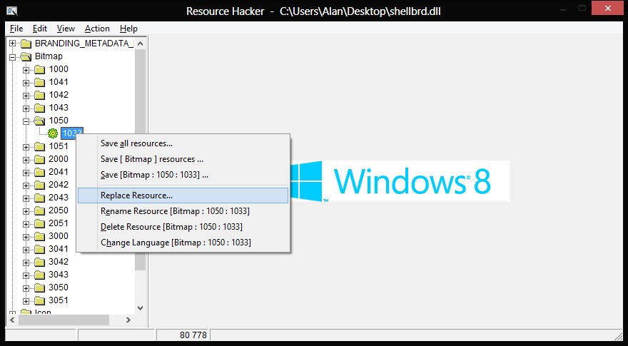Click tree vertical scrollbar up arrow
628x346 pixels.
pos(140,44)
